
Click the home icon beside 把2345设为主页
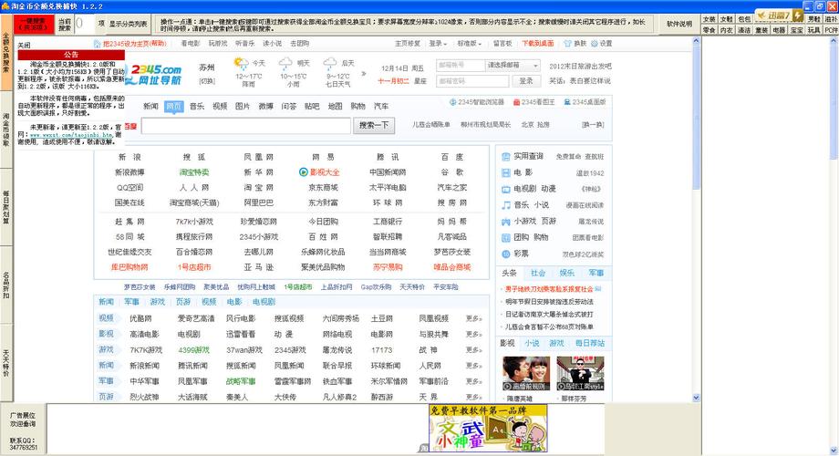click(x=97, y=44)
